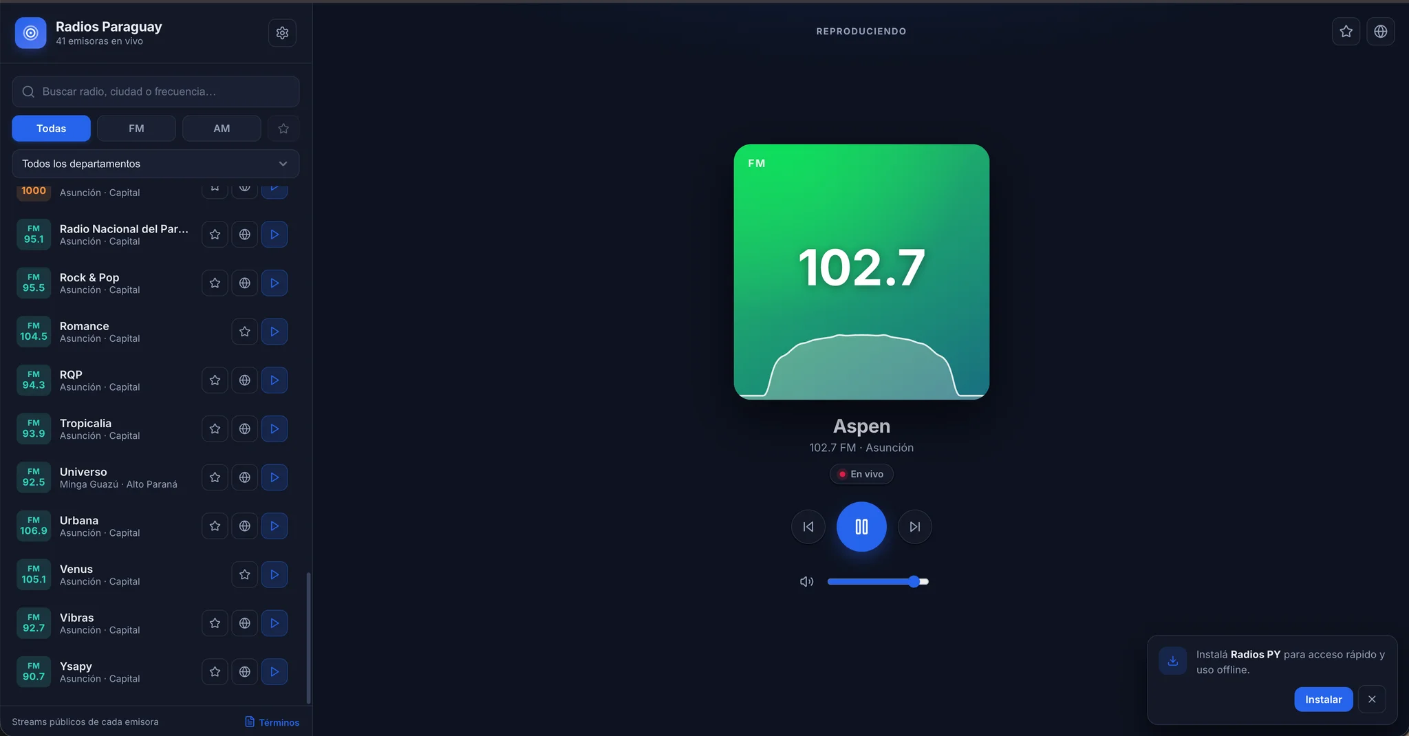The width and height of the screenshot is (1409, 736).
Task: Open Vibras website globe icon
Action: pos(244,623)
